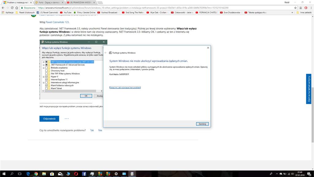Screen dimensions: 314x177
Task: Toggle .NET Framework 4.7 Advanced Services checkbox
Action: coord(47,65)
